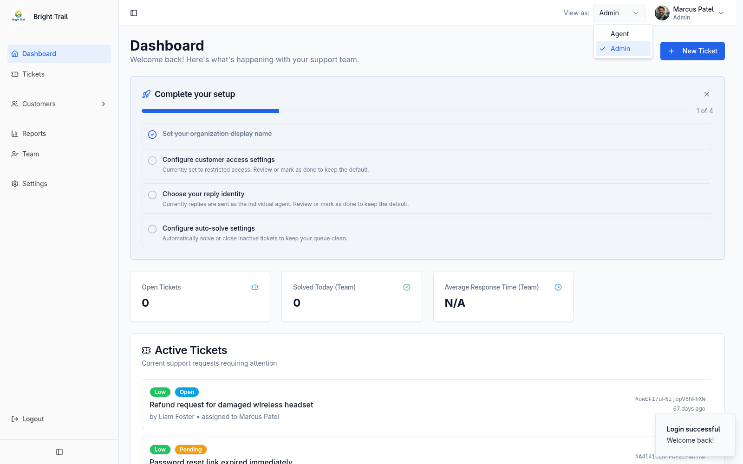Click the Team person icon in sidebar
Screen dimensions: 743x464
coord(15,154)
